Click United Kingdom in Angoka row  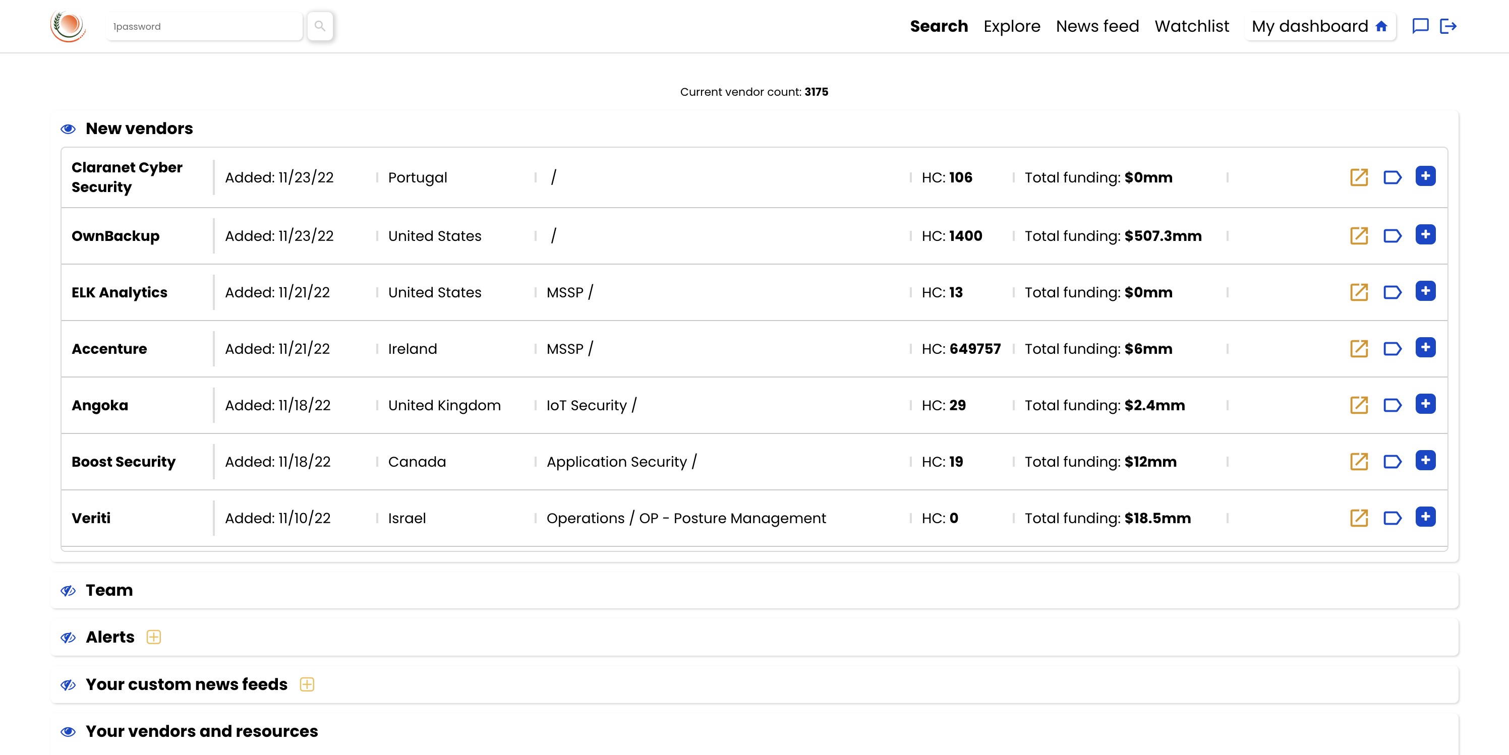coord(445,405)
